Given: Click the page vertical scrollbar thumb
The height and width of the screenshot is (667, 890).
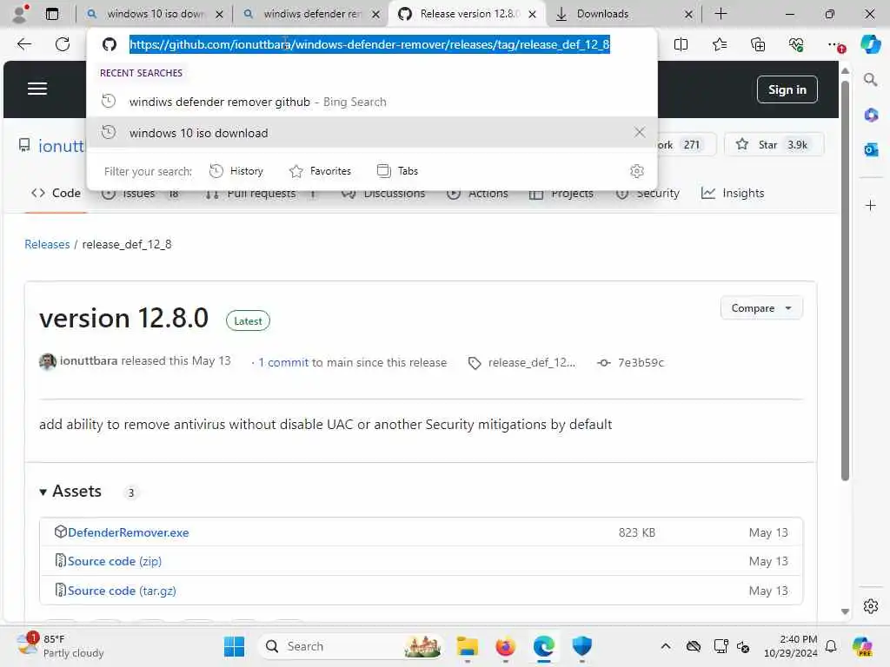Looking at the screenshot, I should 845,281.
